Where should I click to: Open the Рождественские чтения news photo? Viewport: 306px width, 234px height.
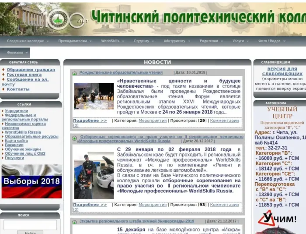coord(94,96)
